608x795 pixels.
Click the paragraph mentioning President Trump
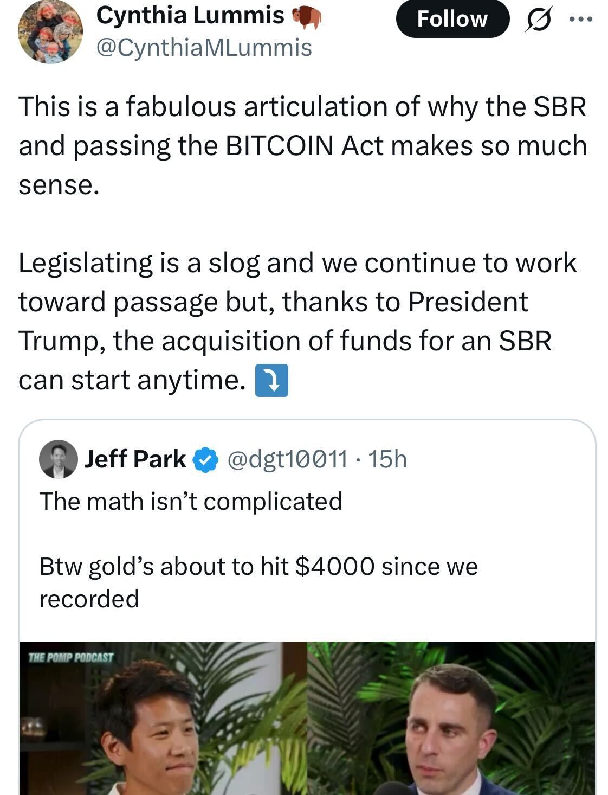(x=297, y=321)
